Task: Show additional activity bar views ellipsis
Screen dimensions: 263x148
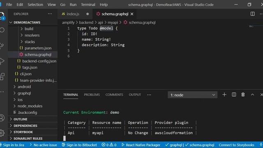Action: (x=2, y=92)
